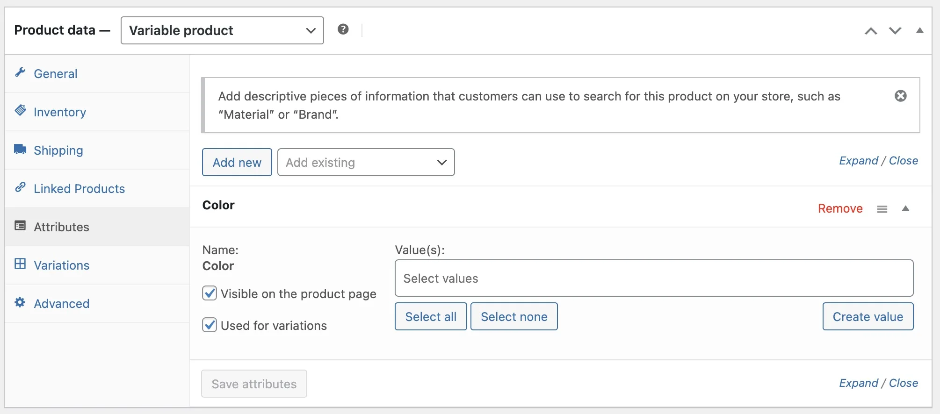Click the top Expand link
940x414 pixels.
859,161
